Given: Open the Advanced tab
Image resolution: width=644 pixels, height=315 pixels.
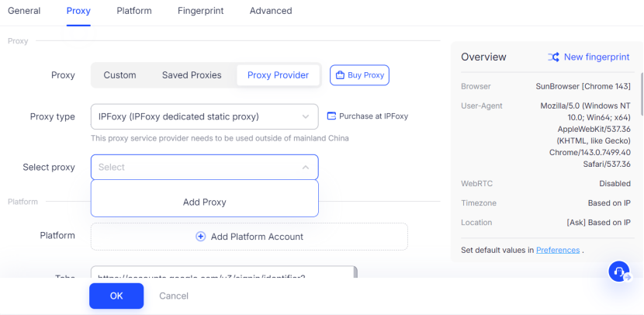Looking at the screenshot, I should [x=271, y=11].
